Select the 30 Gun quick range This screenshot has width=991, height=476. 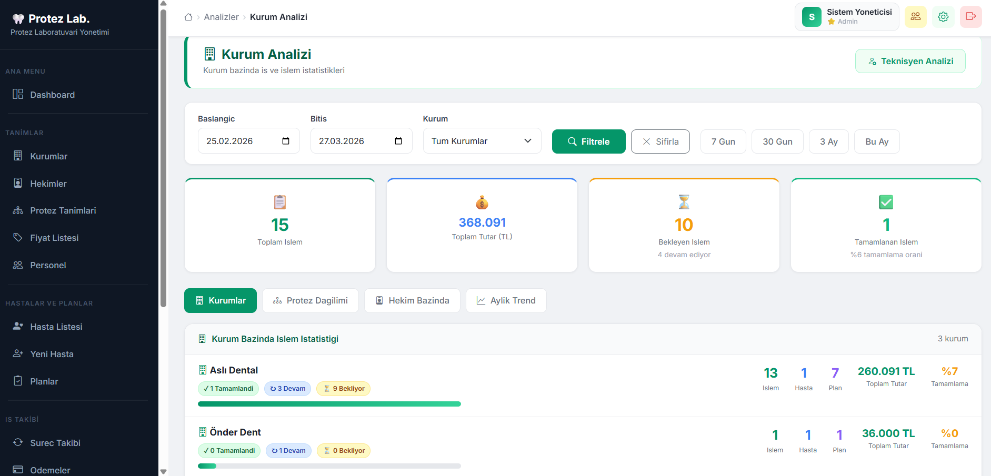point(777,141)
